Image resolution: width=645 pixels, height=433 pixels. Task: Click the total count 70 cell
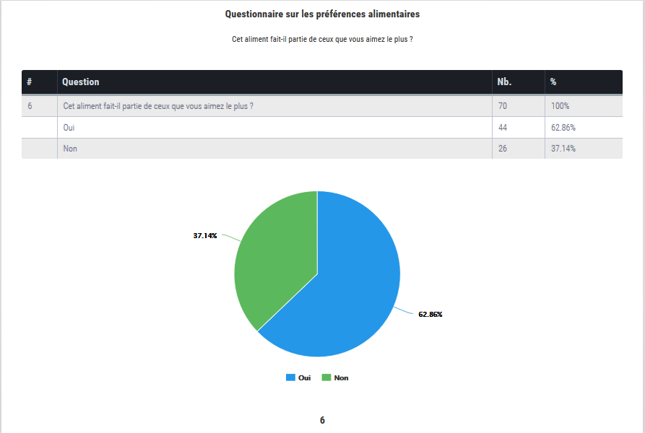click(x=503, y=106)
